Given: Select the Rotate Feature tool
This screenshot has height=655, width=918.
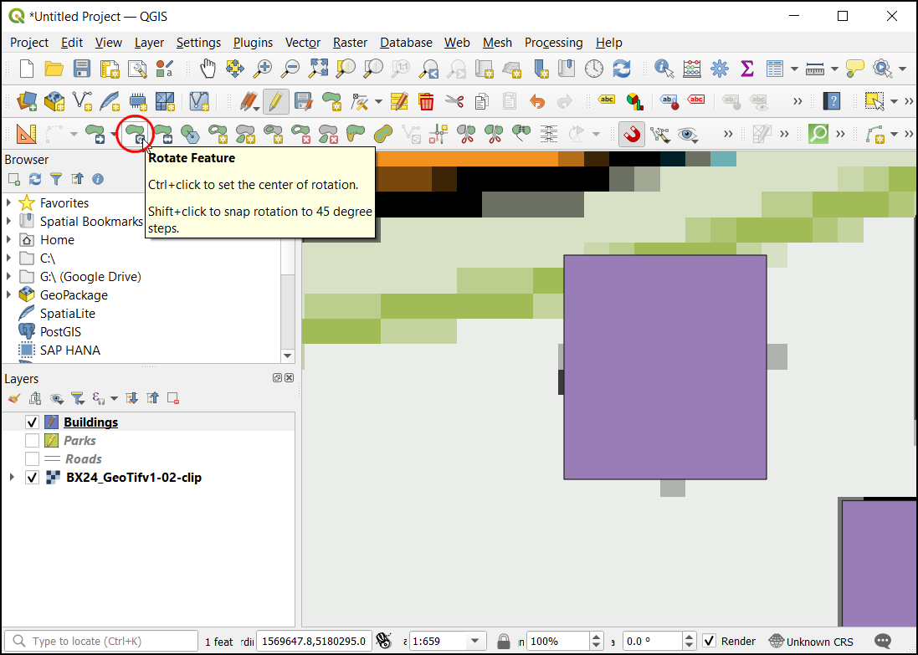Looking at the screenshot, I should click(x=135, y=133).
